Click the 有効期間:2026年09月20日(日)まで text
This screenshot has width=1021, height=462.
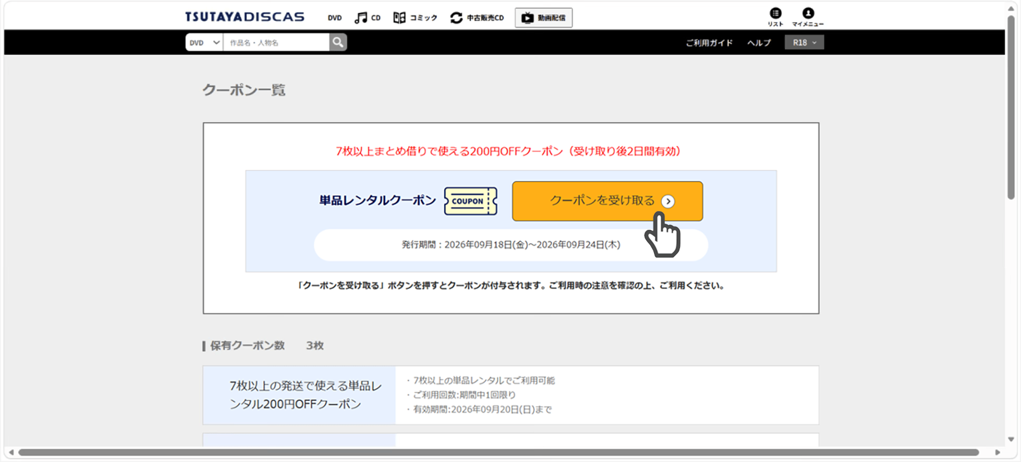(482, 409)
